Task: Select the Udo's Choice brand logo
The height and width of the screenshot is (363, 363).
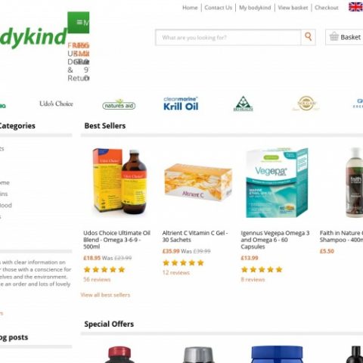Action: click(x=56, y=104)
